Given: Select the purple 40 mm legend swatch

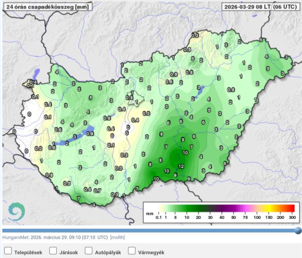Looking at the screenshot, I should coord(222,208).
